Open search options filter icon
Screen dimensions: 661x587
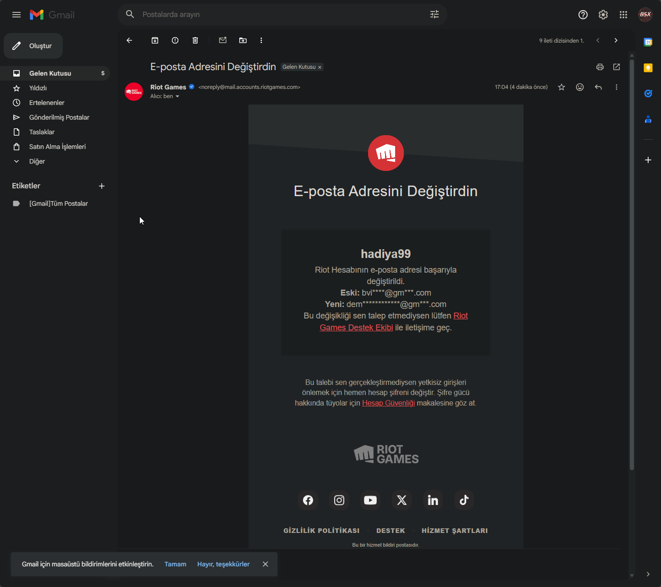coord(435,15)
